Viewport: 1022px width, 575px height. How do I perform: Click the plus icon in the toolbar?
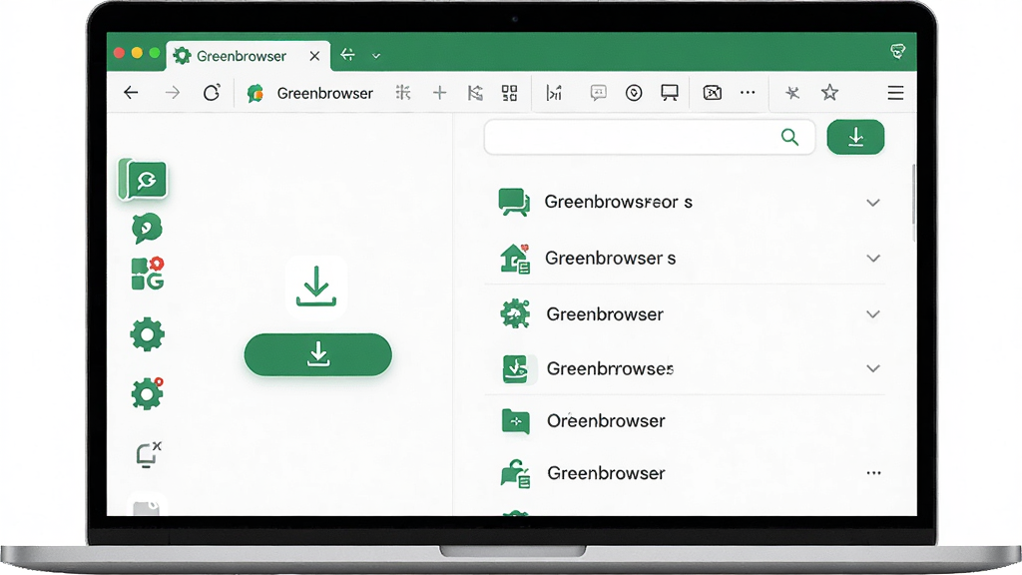(x=440, y=93)
